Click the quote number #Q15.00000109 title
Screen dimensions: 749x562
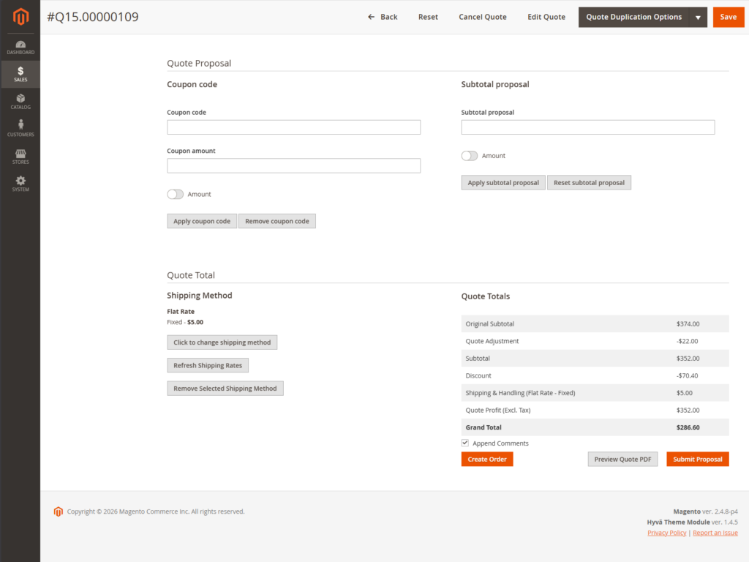pyautogui.click(x=93, y=17)
